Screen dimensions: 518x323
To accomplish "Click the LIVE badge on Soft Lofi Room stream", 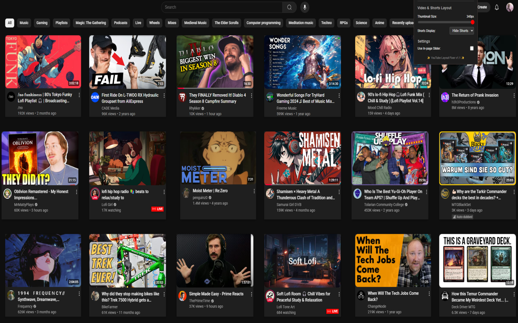I will click(x=333, y=311).
